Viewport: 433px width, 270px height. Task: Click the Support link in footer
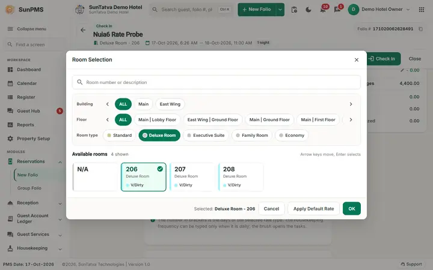[411, 264]
